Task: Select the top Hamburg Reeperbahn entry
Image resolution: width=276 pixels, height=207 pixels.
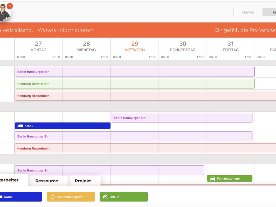Action: pos(33,96)
